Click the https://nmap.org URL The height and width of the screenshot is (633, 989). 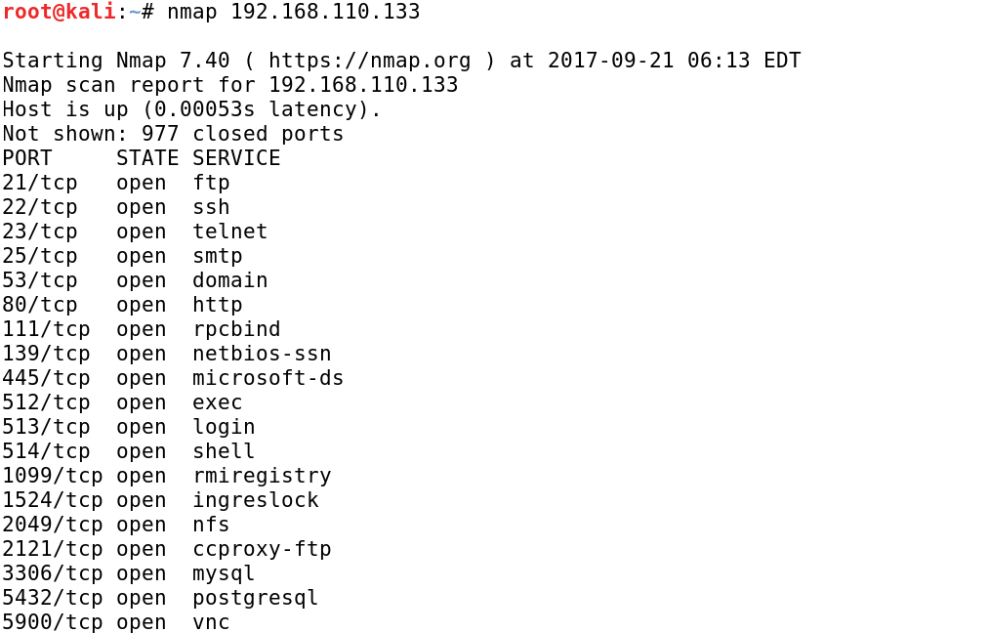369,61
